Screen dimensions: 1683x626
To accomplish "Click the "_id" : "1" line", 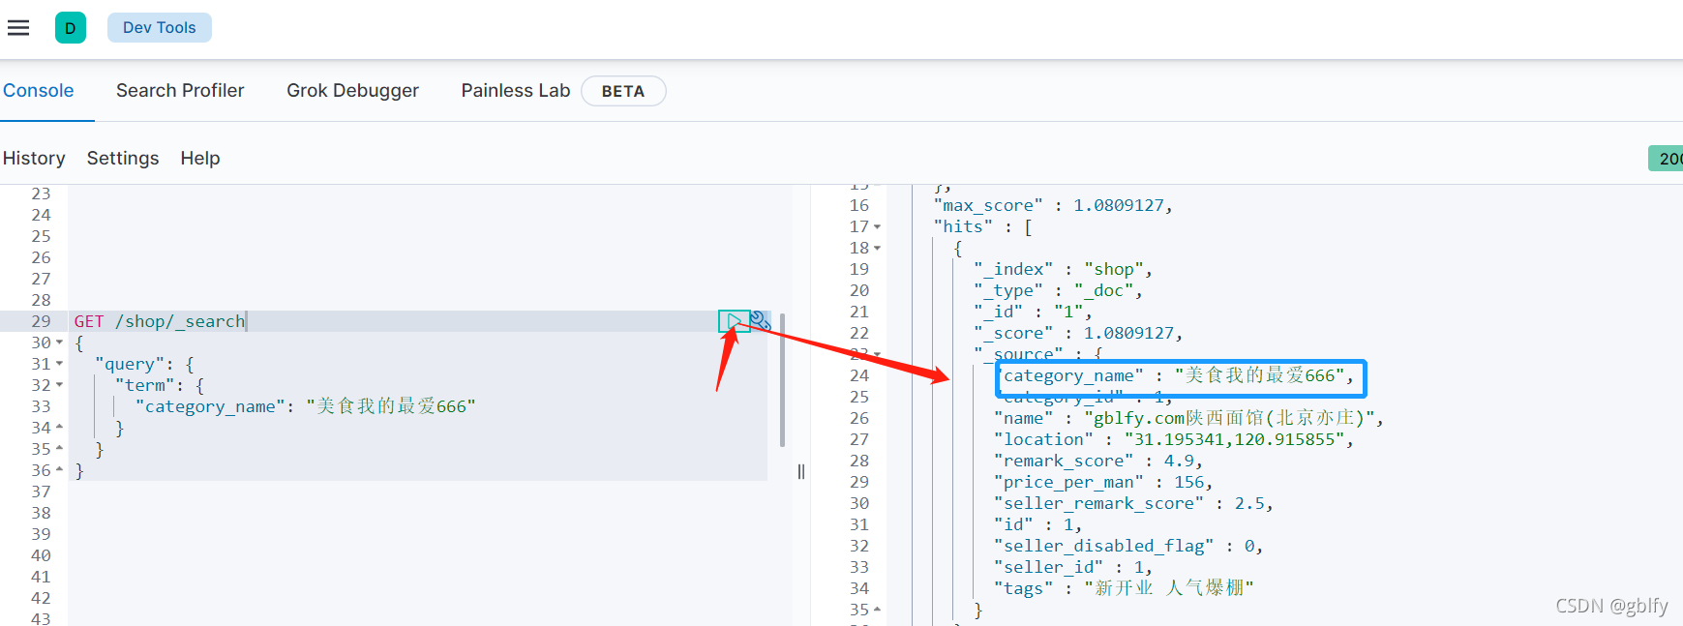I will (x=1033, y=312).
